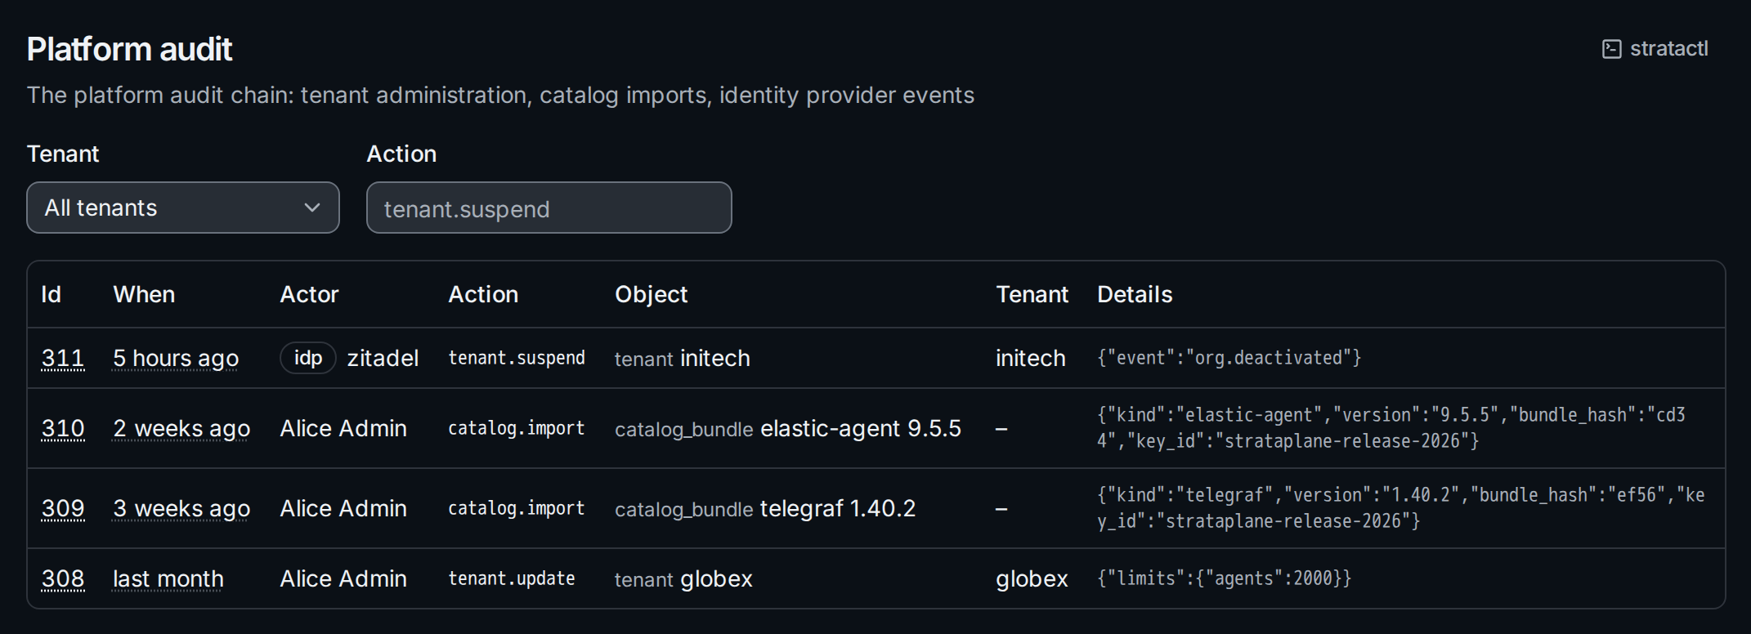Click the Details column header

pos(1135,294)
